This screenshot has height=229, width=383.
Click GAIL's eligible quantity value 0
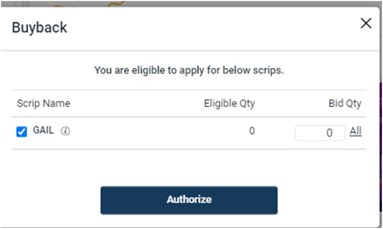[x=252, y=131]
